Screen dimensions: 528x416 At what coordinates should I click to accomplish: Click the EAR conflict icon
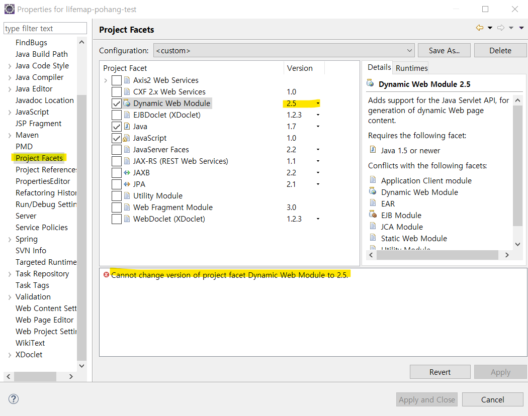click(x=373, y=202)
